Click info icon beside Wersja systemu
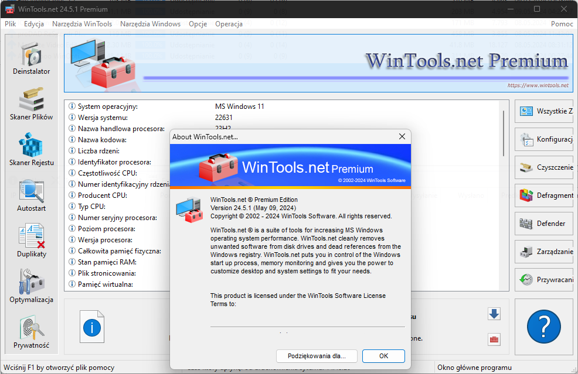 click(x=72, y=118)
